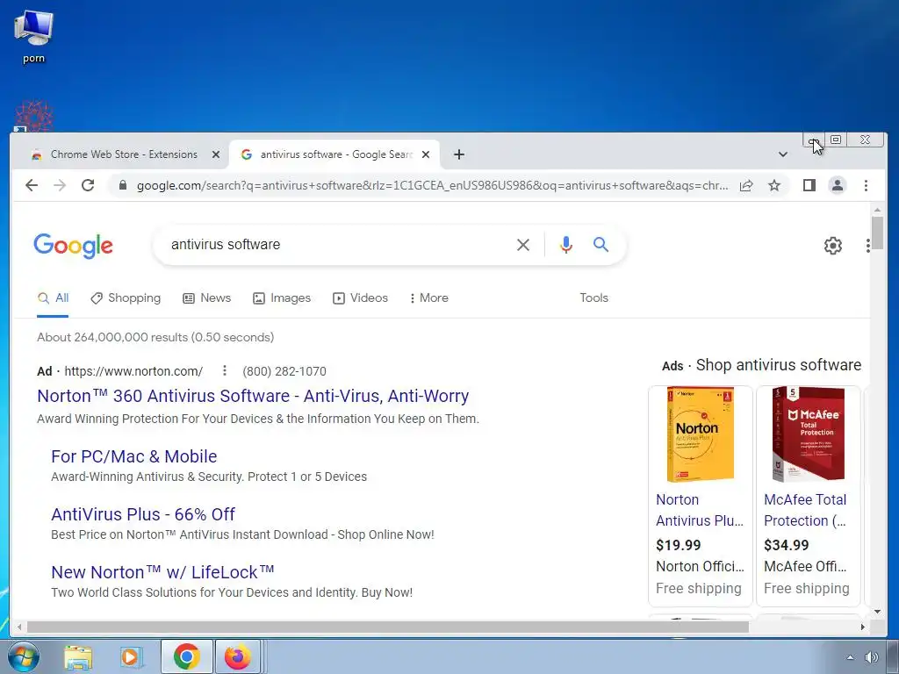899x674 pixels.
Task: Click 'Ads · Shop antivirus software' heading
Action: 761,365
